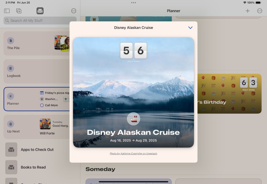
Task: Tap the 56 days away countdown flip counter
Action: 133,52
